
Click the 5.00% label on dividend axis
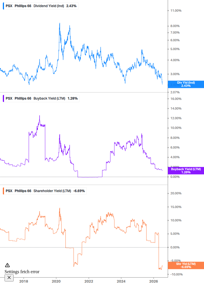(175, 49)
